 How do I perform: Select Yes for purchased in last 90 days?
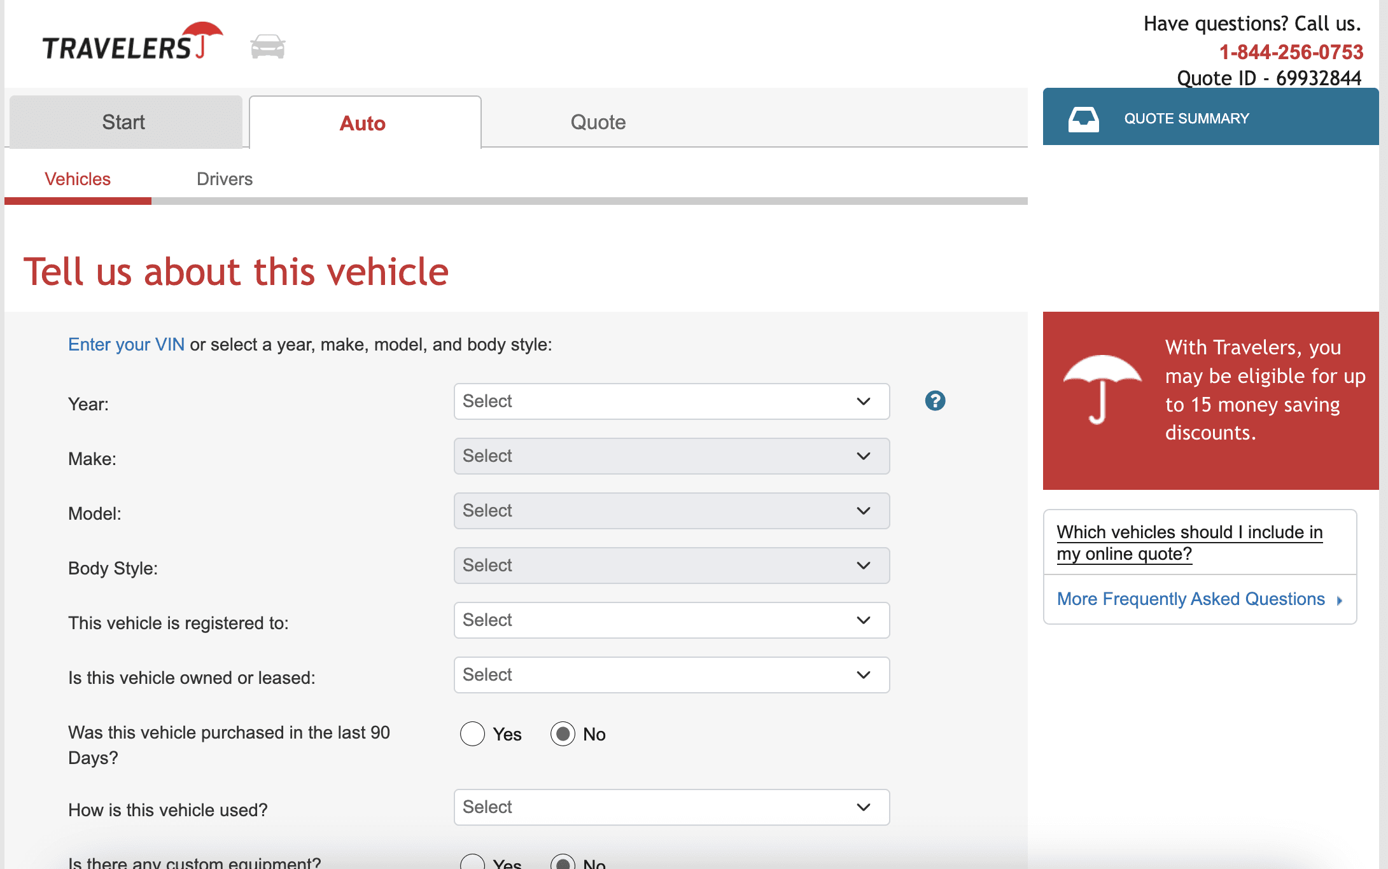[x=472, y=734]
